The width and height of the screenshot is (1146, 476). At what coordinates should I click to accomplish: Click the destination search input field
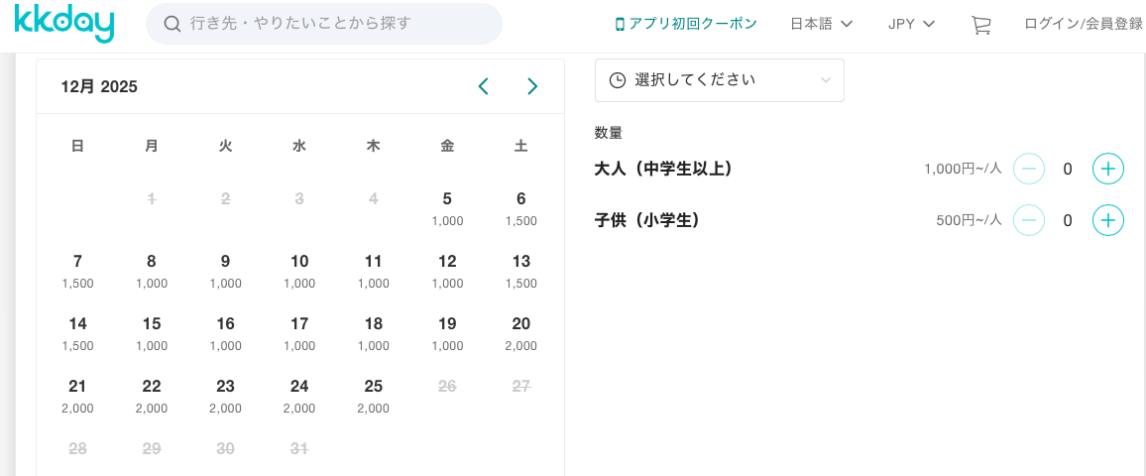(337, 24)
